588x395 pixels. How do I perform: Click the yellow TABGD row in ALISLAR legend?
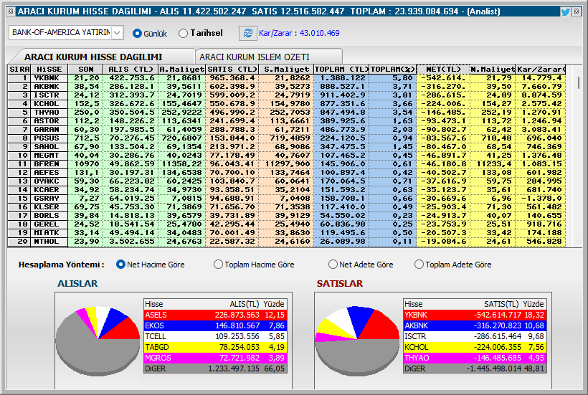point(215,347)
